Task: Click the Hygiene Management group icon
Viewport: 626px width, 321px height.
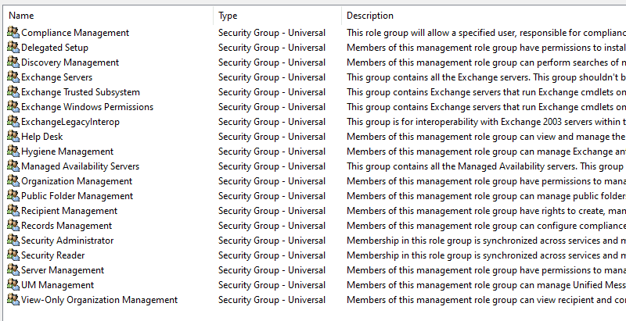Action: pos(13,152)
